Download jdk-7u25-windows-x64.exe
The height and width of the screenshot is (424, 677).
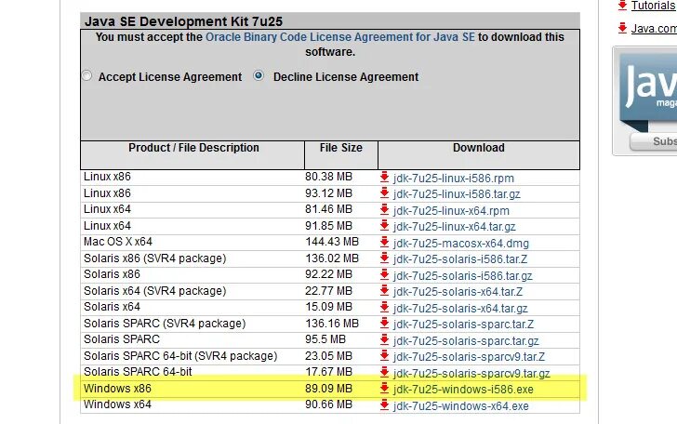460,405
